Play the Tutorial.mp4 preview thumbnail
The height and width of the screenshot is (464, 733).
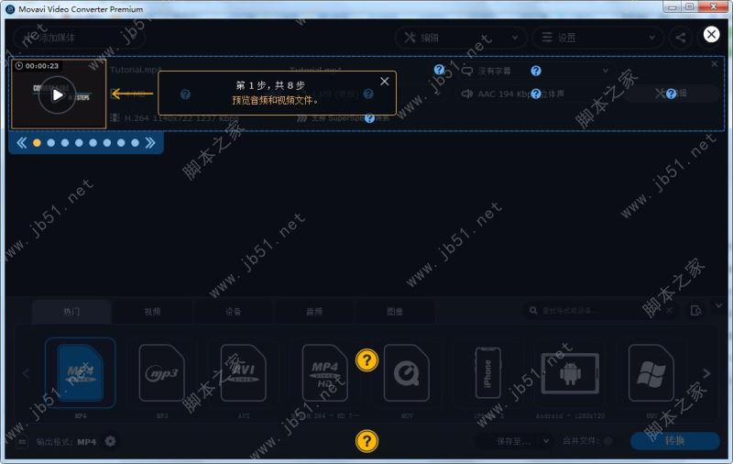pyautogui.click(x=57, y=95)
